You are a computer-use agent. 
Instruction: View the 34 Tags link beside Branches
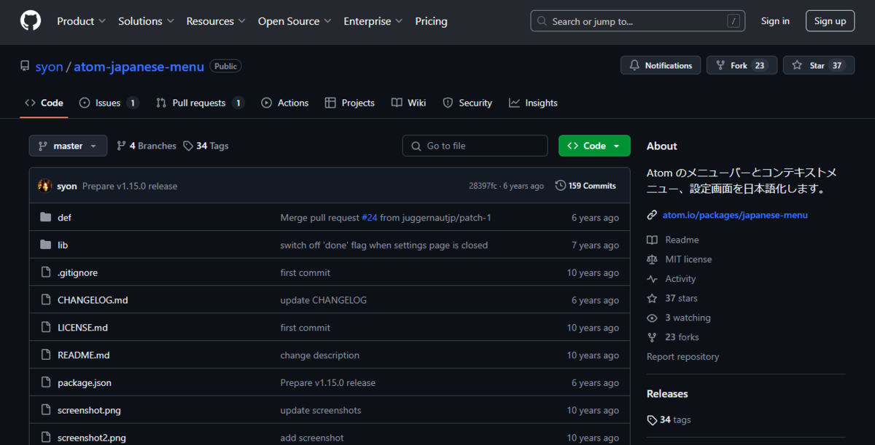(206, 146)
